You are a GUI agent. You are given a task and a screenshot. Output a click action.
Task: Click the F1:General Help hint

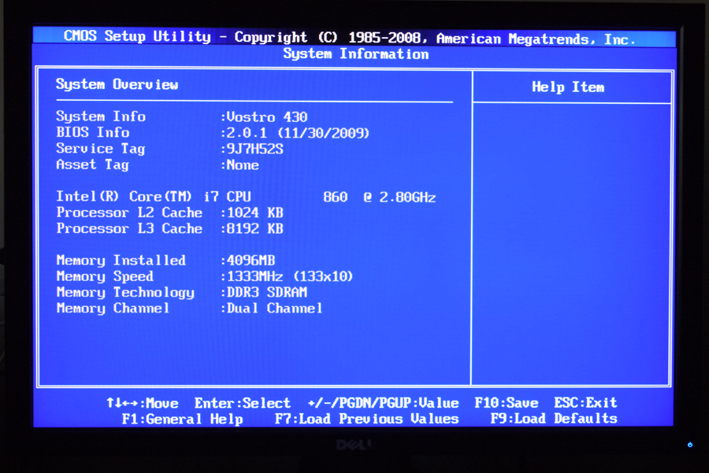182,419
